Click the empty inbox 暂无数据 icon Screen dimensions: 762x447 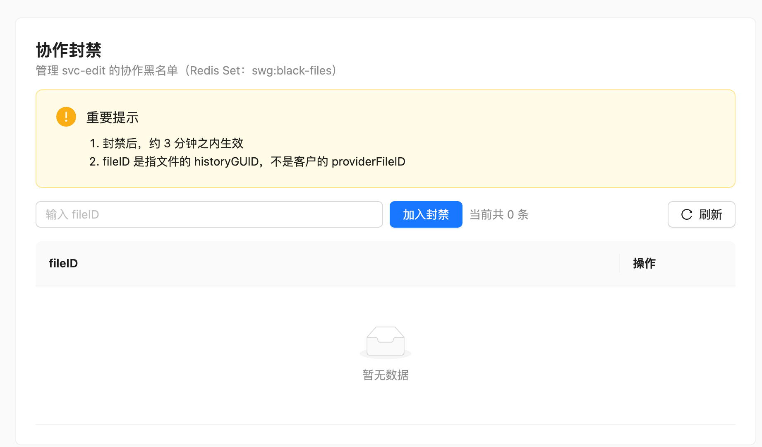[386, 342]
